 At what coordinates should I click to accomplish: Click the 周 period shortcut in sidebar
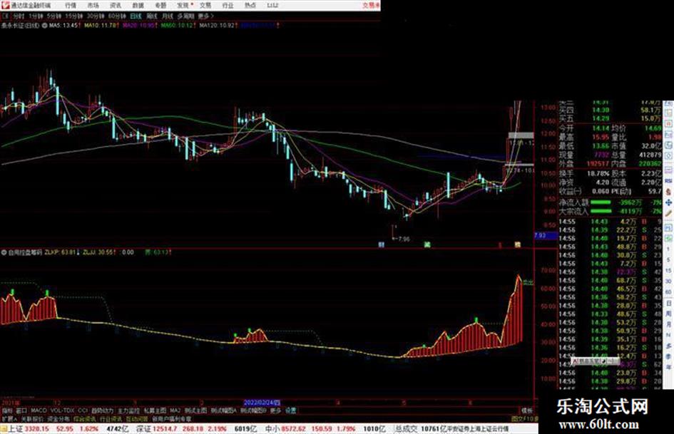point(668,314)
